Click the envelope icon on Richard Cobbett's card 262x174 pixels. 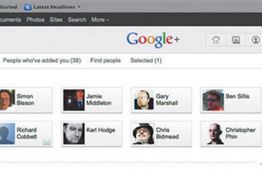pos(47,142)
